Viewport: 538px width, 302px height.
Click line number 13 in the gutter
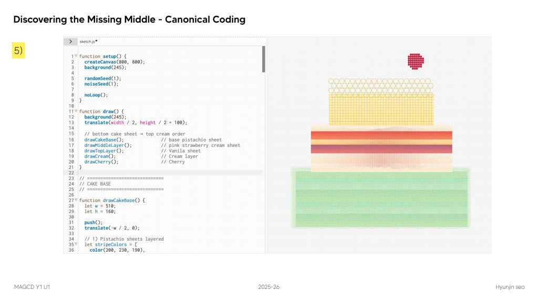pos(71,123)
